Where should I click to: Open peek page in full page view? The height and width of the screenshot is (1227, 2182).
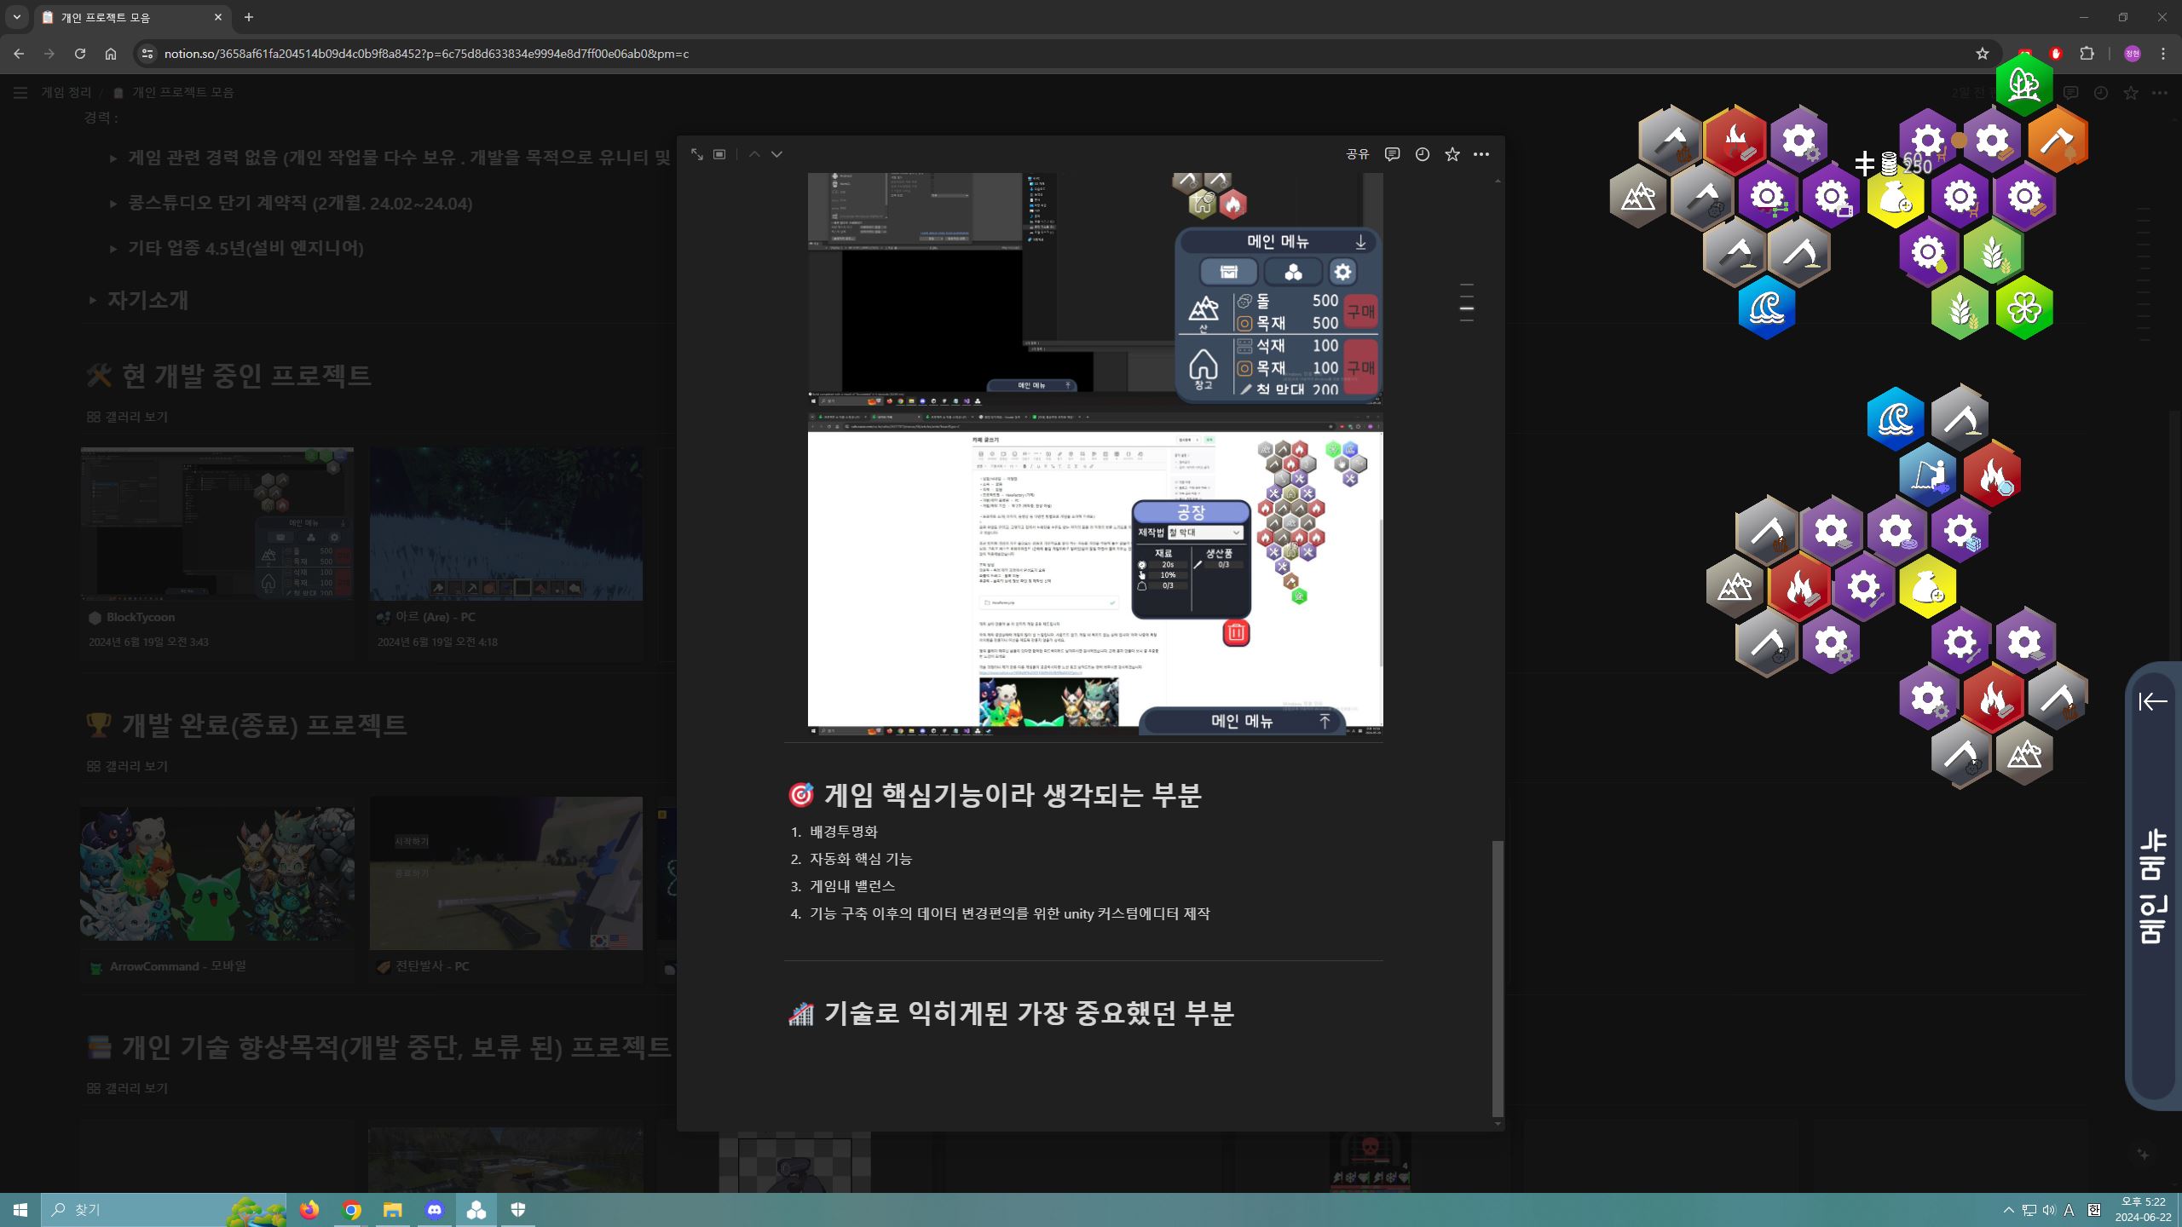point(696,154)
